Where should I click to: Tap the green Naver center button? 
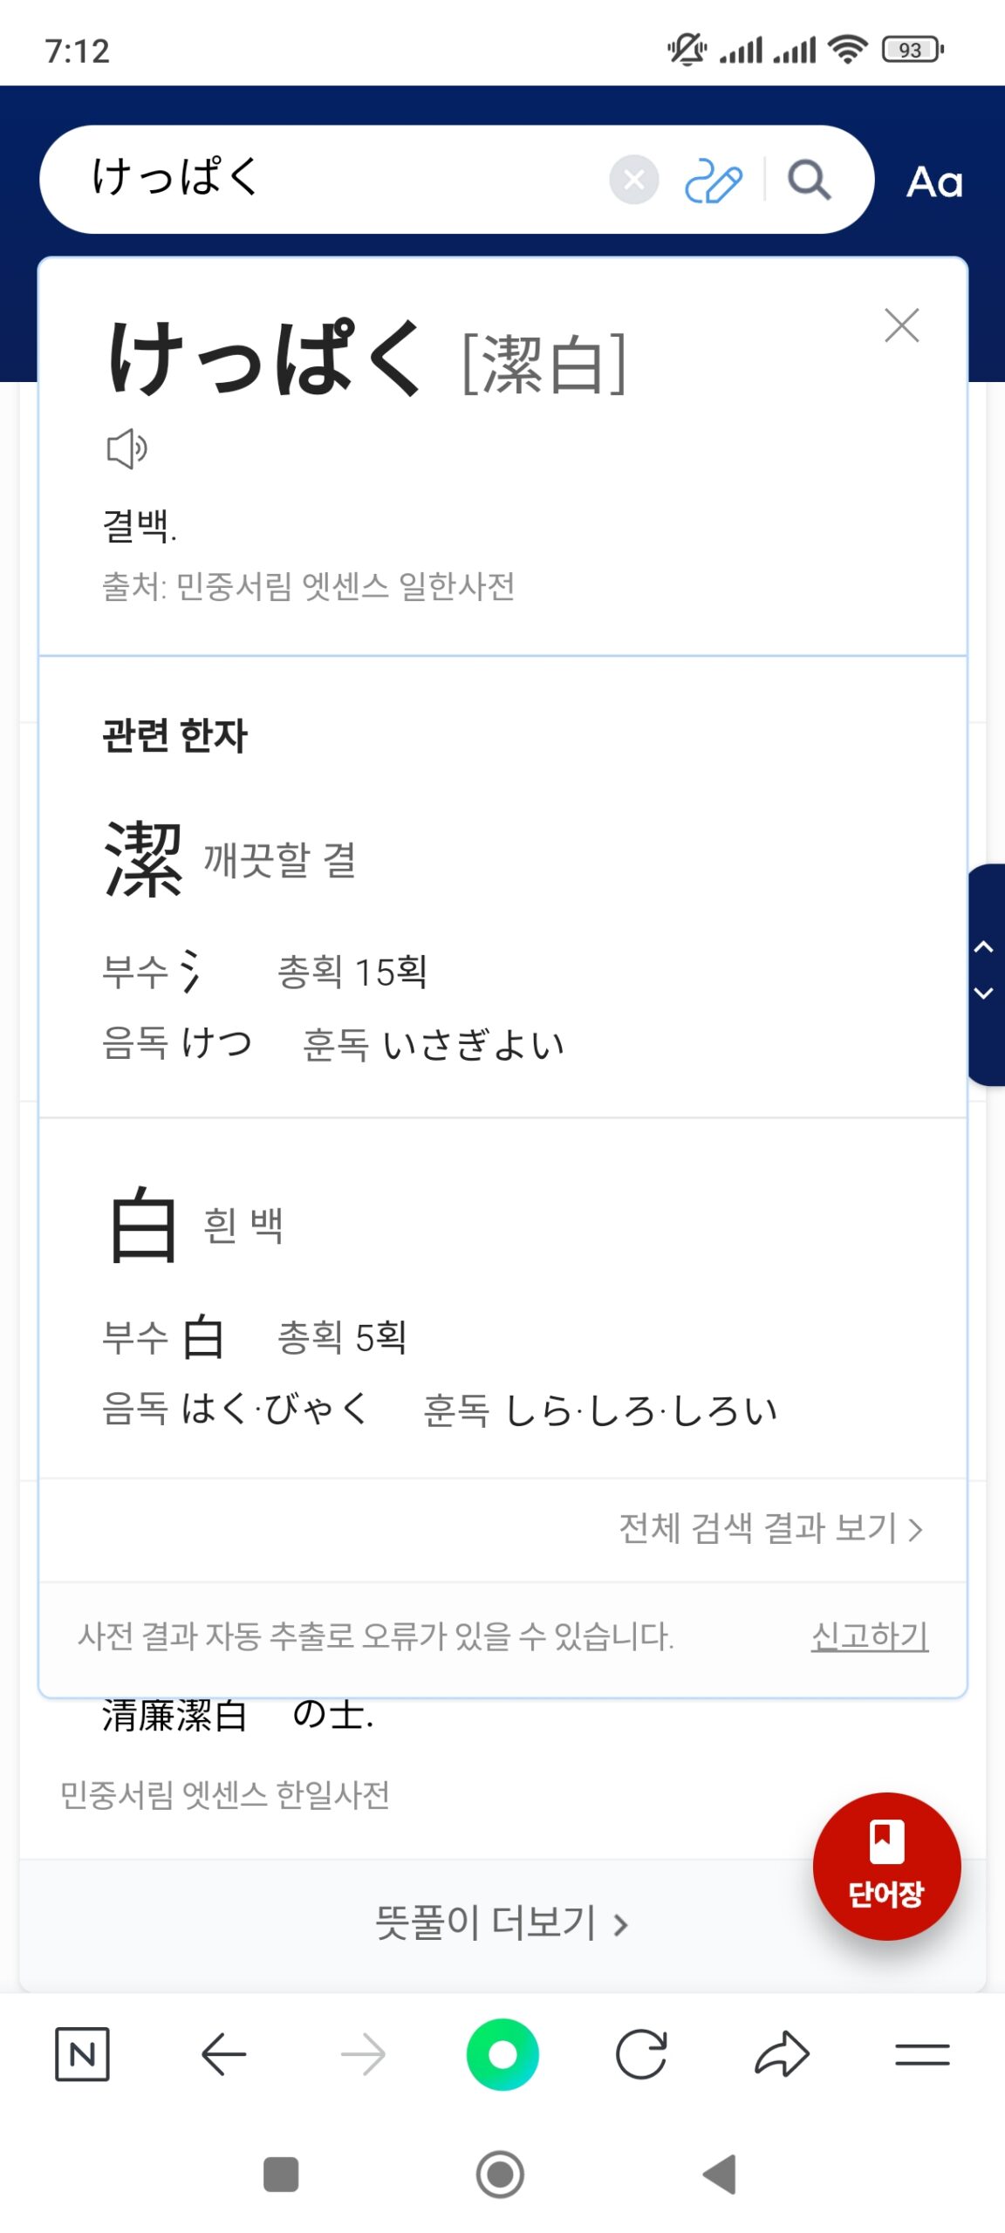pyautogui.click(x=502, y=2053)
